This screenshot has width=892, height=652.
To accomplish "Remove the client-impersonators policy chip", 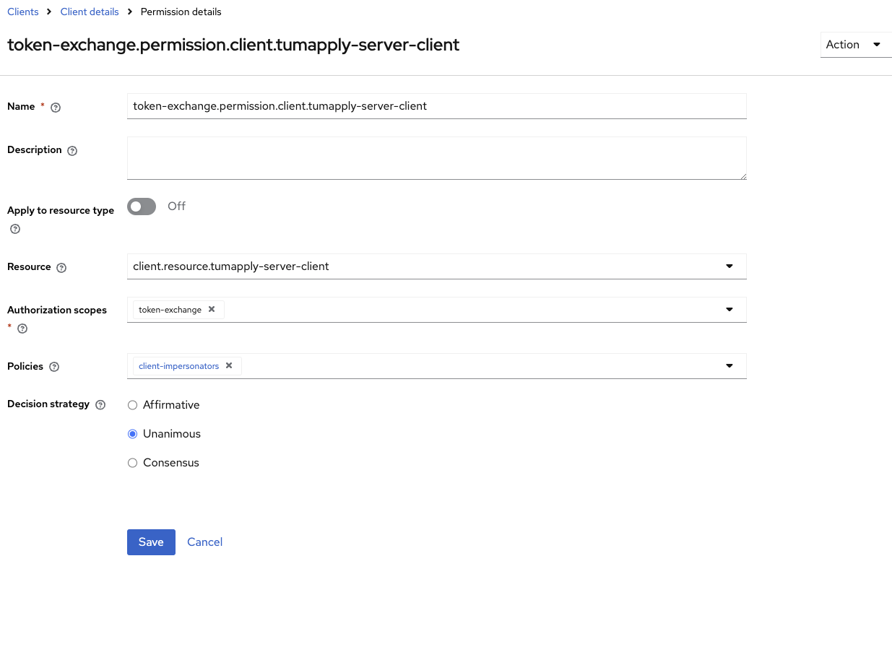I will (x=228, y=366).
